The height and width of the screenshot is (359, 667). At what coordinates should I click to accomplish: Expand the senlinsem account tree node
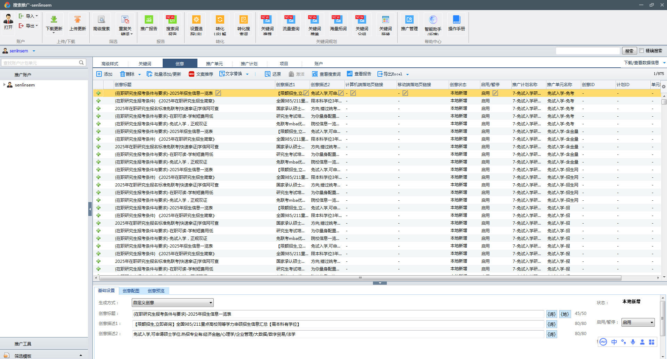[4, 85]
